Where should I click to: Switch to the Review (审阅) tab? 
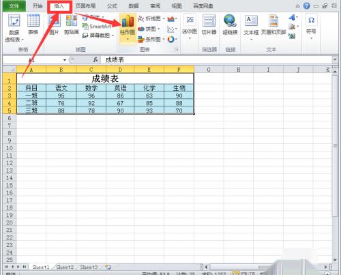(155, 6)
